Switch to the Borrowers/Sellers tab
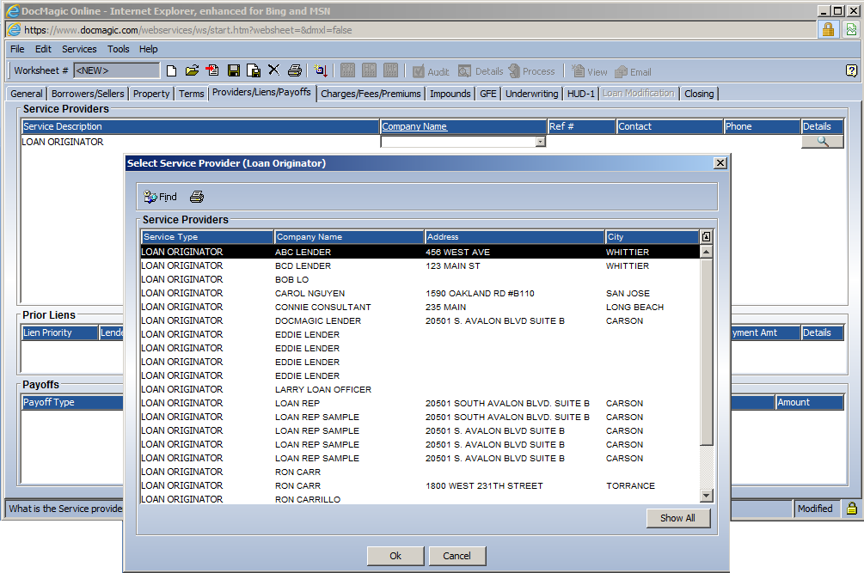 [x=88, y=94]
